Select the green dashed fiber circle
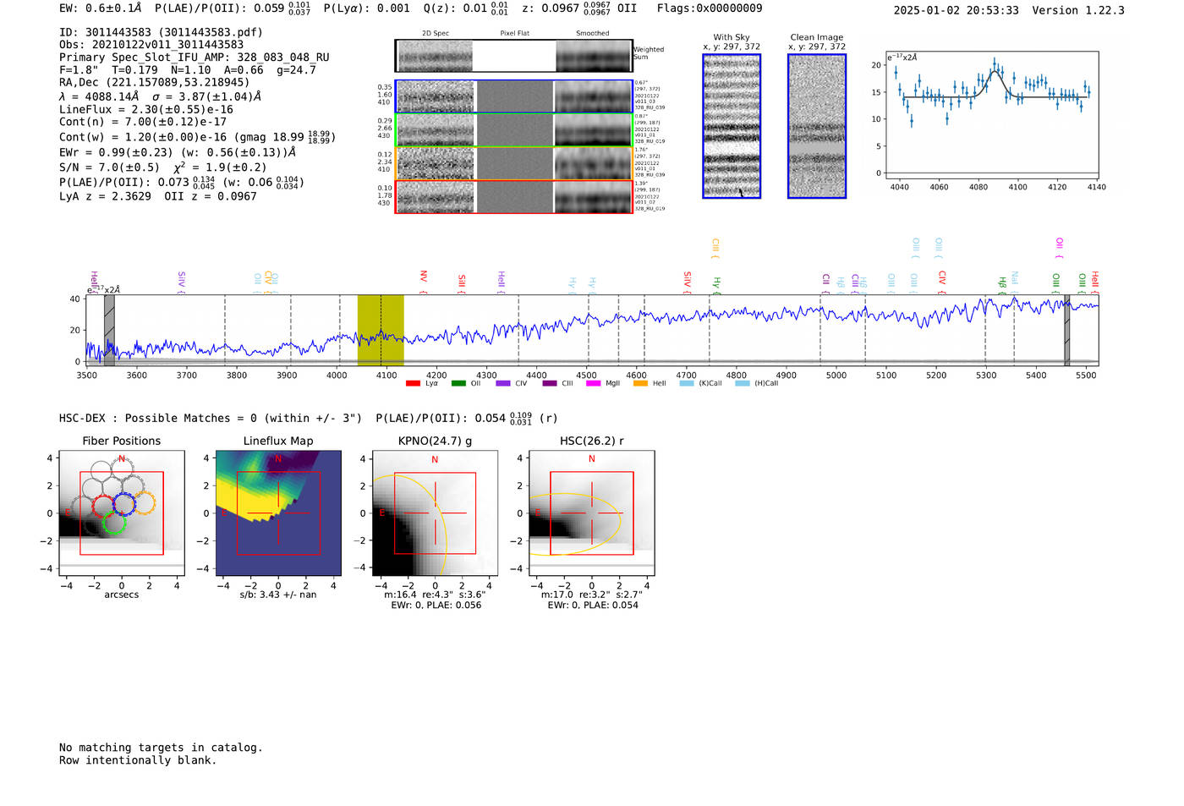The height and width of the screenshot is (806, 1184). coord(114,524)
